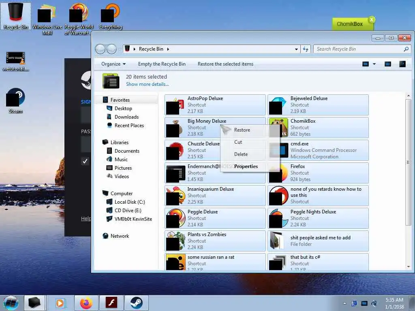This screenshot has width=415, height=311.
Task: Toggle the checkbox in the Steam window
Action: [85, 161]
